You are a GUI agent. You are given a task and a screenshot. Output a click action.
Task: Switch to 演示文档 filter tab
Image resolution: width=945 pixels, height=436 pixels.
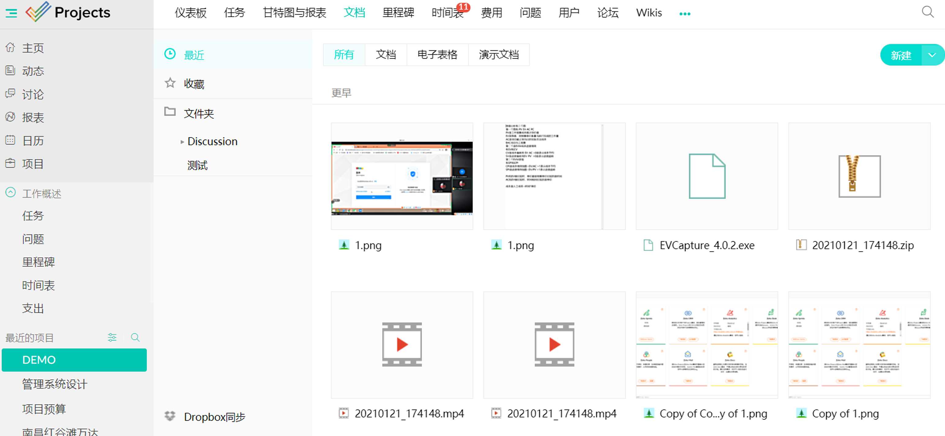(498, 55)
